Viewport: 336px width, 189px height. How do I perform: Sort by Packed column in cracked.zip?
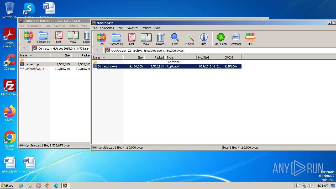coord(155,57)
